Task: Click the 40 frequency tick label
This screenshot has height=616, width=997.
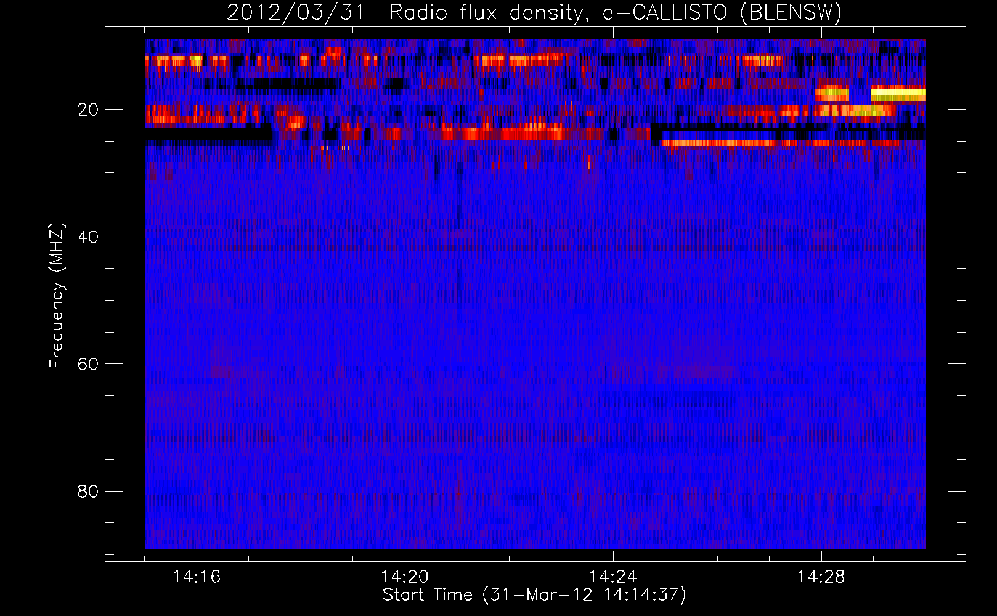Action: point(88,237)
